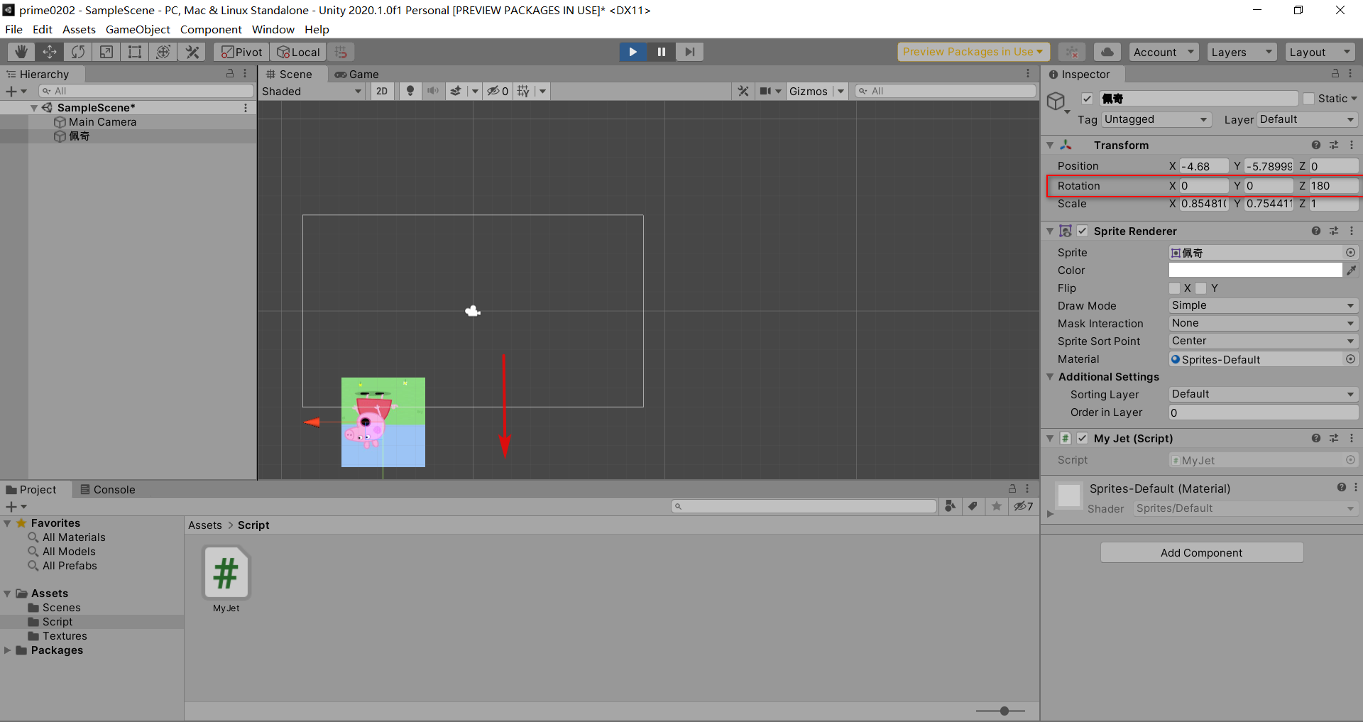The width and height of the screenshot is (1363, 722).
Task: Click the Project icon size slider
Action: (1000, 711)
